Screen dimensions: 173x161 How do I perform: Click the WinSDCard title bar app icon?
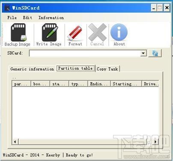point(7,8)
